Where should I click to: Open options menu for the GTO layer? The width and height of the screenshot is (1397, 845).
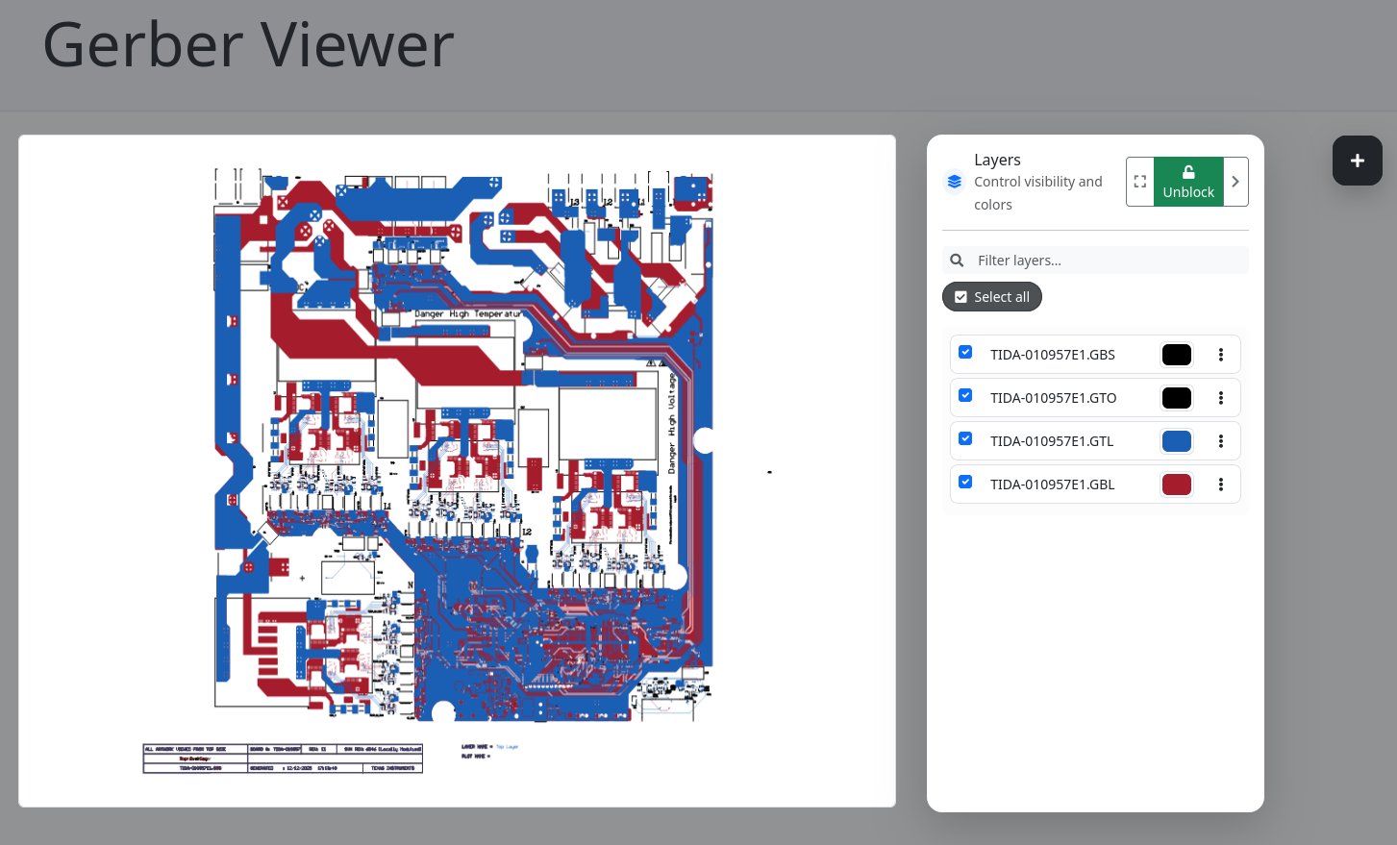pos(1221,398)
